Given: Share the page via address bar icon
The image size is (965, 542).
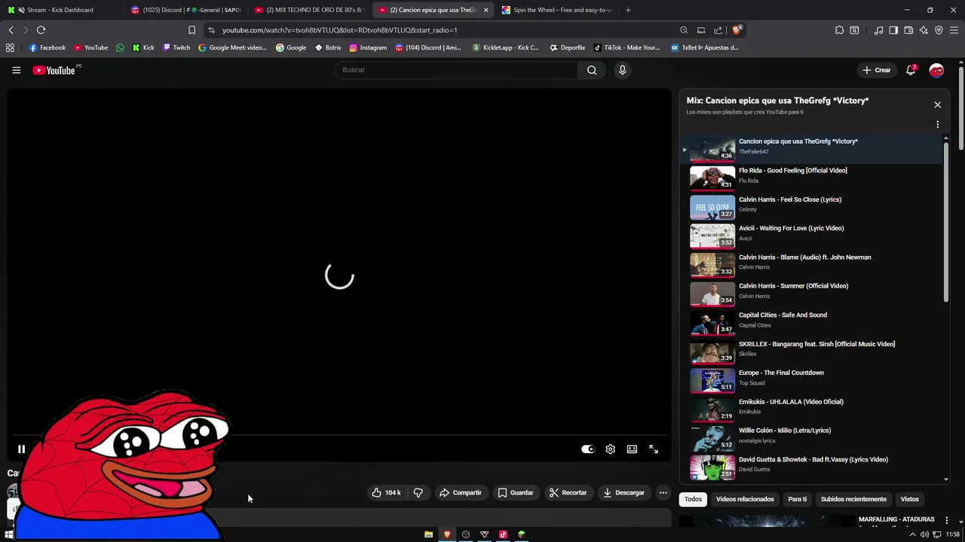Looking at the screenshot, I should tap(718, 30).
